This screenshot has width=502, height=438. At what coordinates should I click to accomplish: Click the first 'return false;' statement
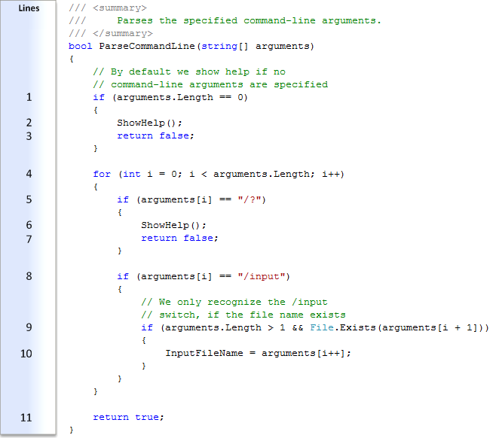coord(155,136)
